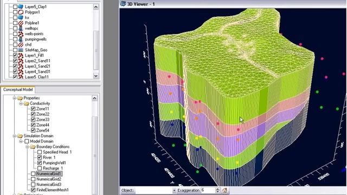
Task: Switch to the Conceptual Model tab
Action: (x=18, y=89)
